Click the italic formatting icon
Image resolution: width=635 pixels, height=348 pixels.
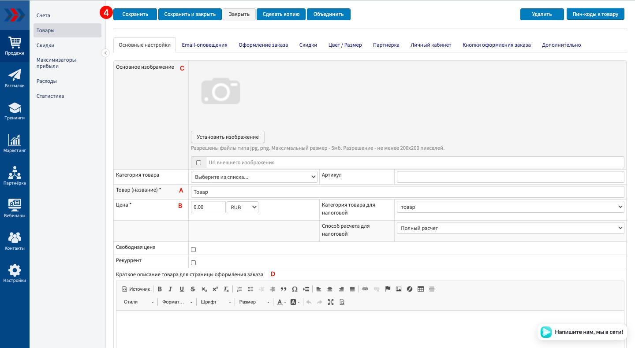coord(170,289)
